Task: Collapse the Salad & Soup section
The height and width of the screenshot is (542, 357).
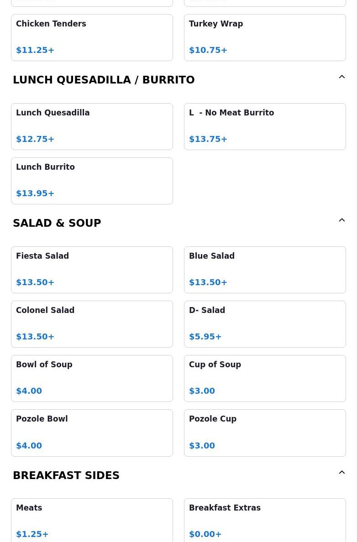Action: (341, 220)
